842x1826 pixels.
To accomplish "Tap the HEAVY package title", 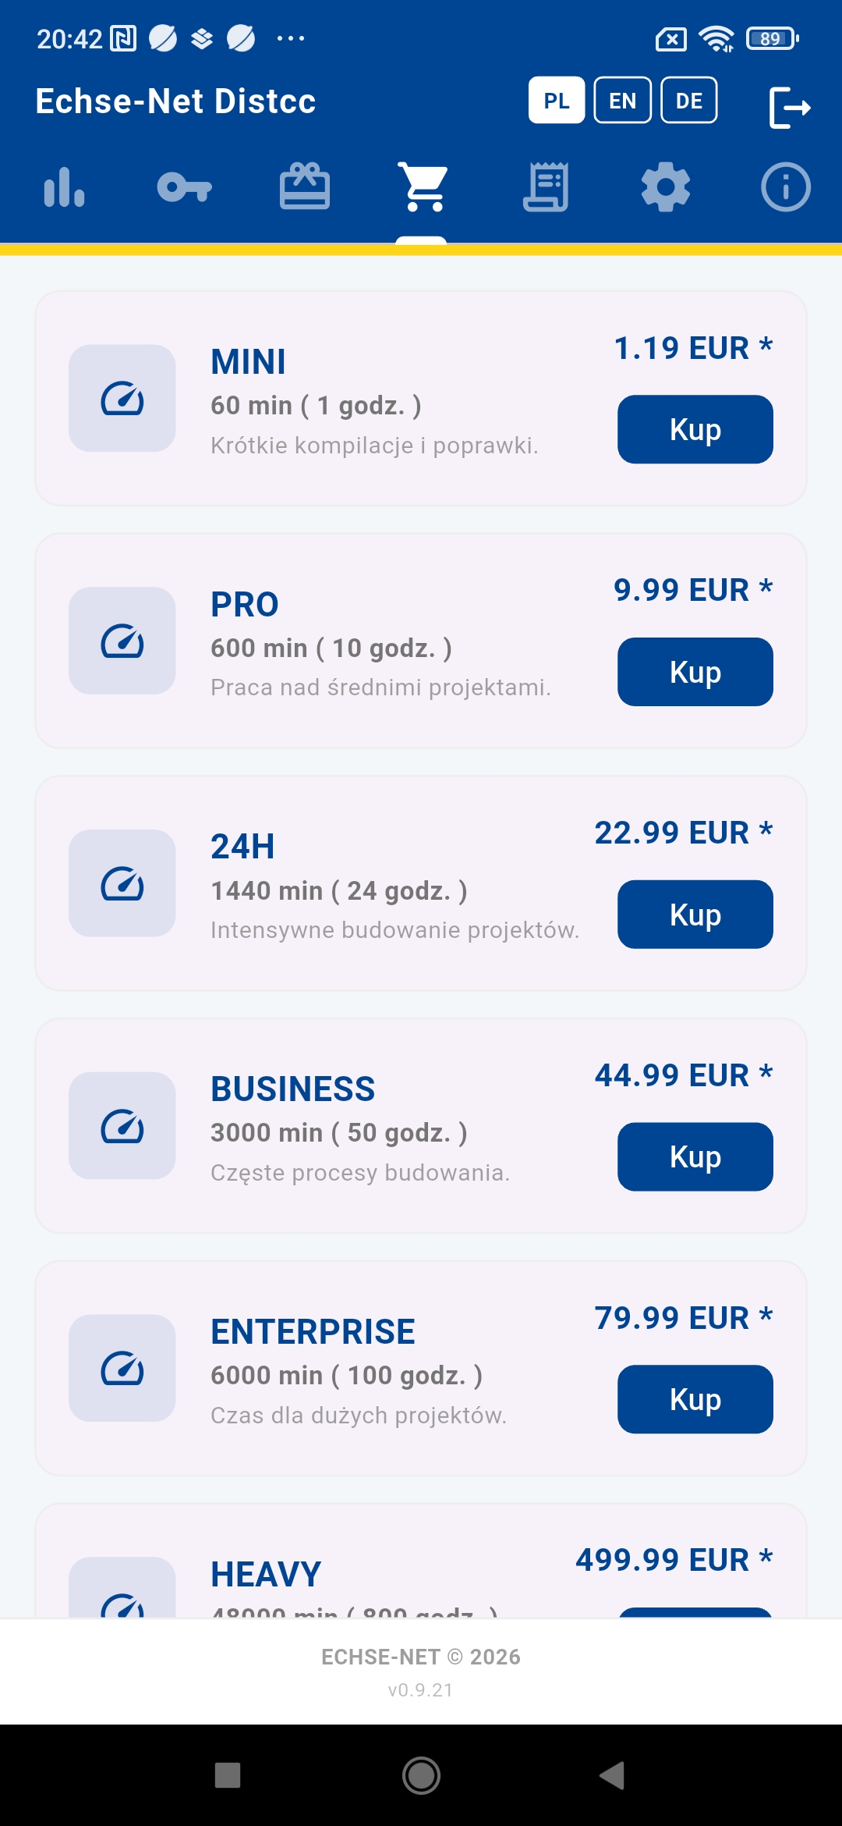I will [266, 1574].
